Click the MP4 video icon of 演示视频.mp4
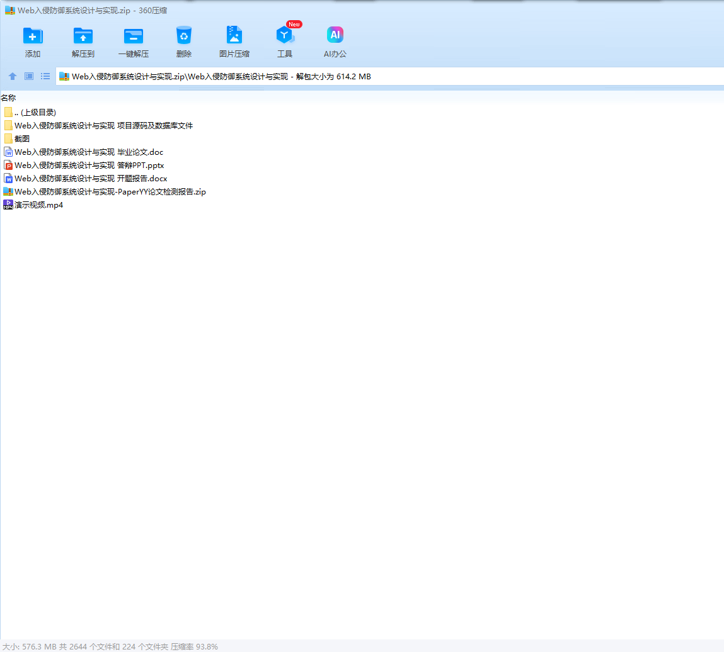The image size is (724, 652). 8,205
